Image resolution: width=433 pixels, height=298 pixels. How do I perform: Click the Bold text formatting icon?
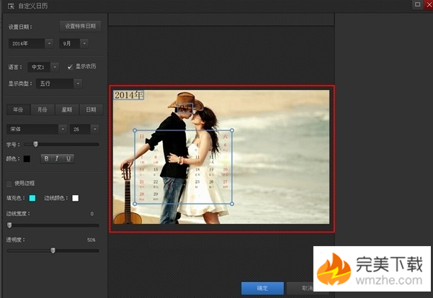(x=46, y=158)
